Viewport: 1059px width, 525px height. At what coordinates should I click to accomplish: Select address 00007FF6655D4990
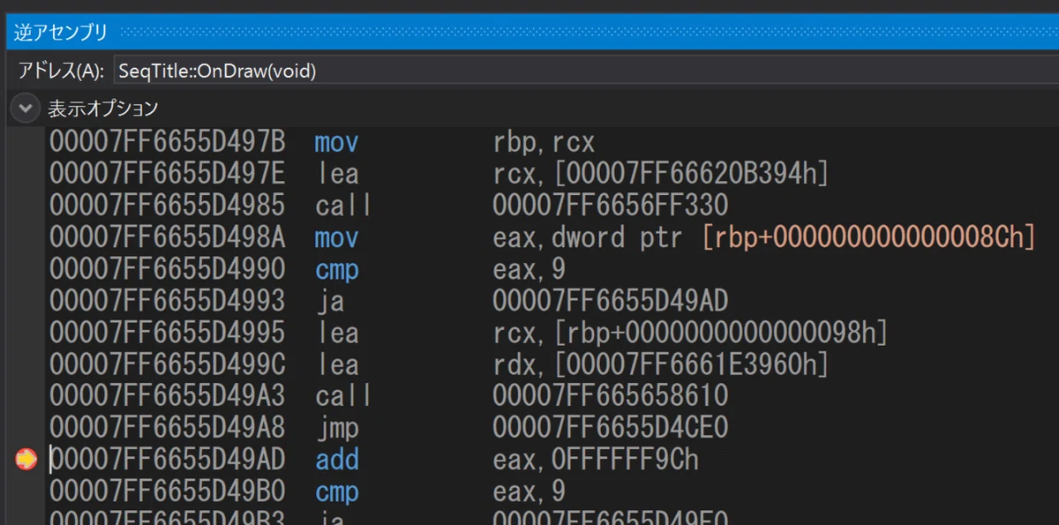(x=167, y=269)
